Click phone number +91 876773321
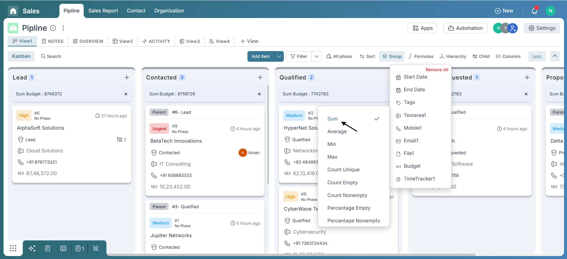 pyautogui.click(x=41, y=162)
